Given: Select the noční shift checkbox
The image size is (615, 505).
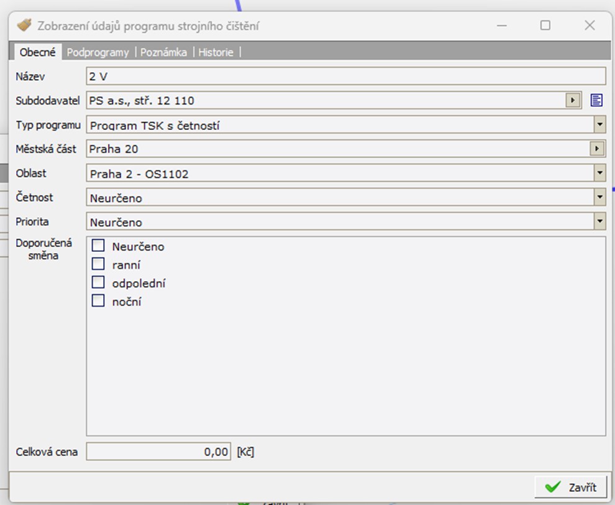Looking at the screenshot, I should pos(98,301).
